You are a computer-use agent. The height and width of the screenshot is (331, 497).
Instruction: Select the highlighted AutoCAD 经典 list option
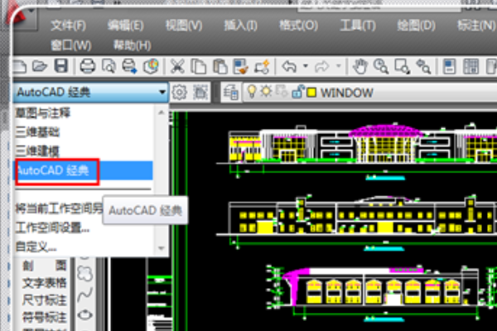pos(84,170)
